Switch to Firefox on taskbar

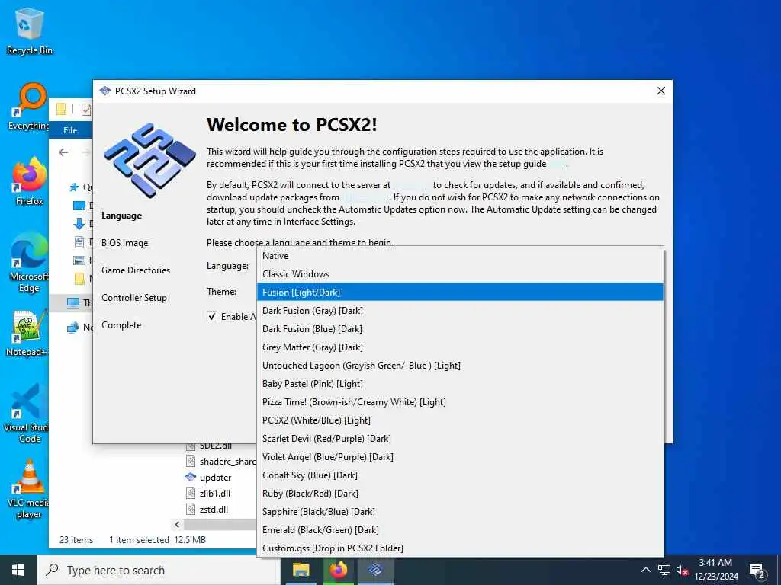coord(339,570)
